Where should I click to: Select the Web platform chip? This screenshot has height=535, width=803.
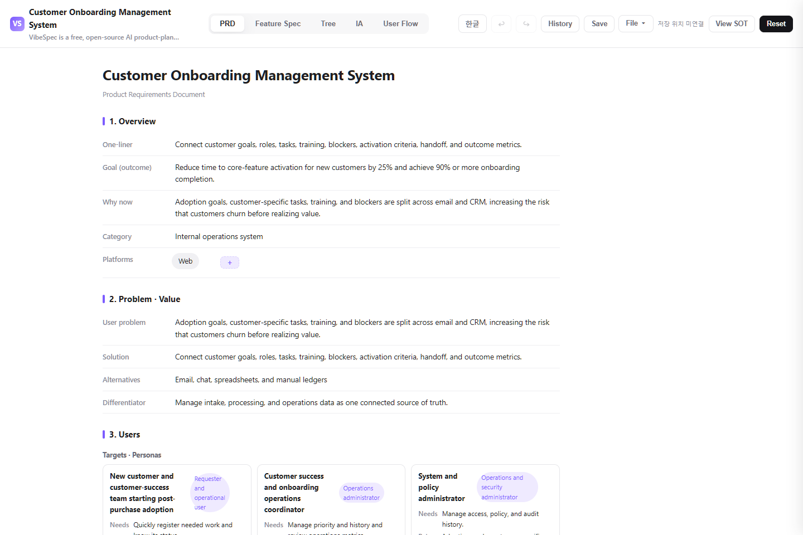click(x=185, y=261)
